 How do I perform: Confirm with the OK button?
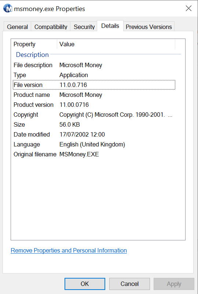85,284
